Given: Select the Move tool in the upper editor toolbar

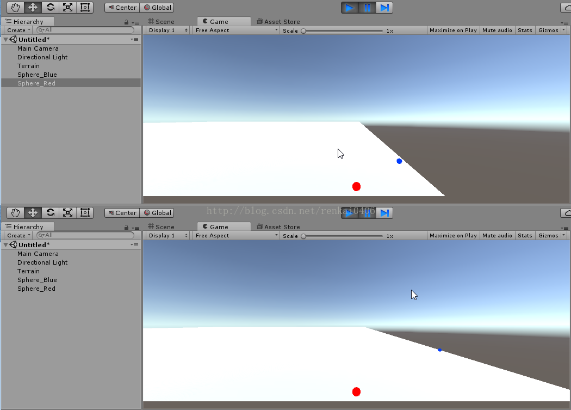Looking at the screenshot, I should click(x=33, y=7).
